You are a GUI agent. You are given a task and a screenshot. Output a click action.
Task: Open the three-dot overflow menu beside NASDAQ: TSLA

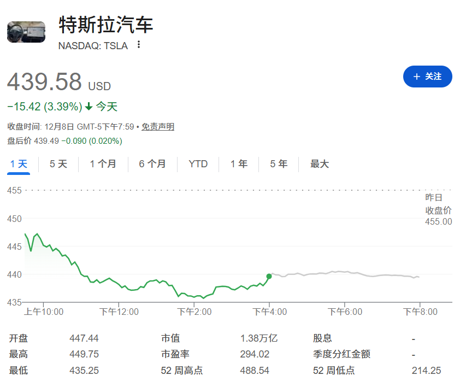click(x=138, y=45)
